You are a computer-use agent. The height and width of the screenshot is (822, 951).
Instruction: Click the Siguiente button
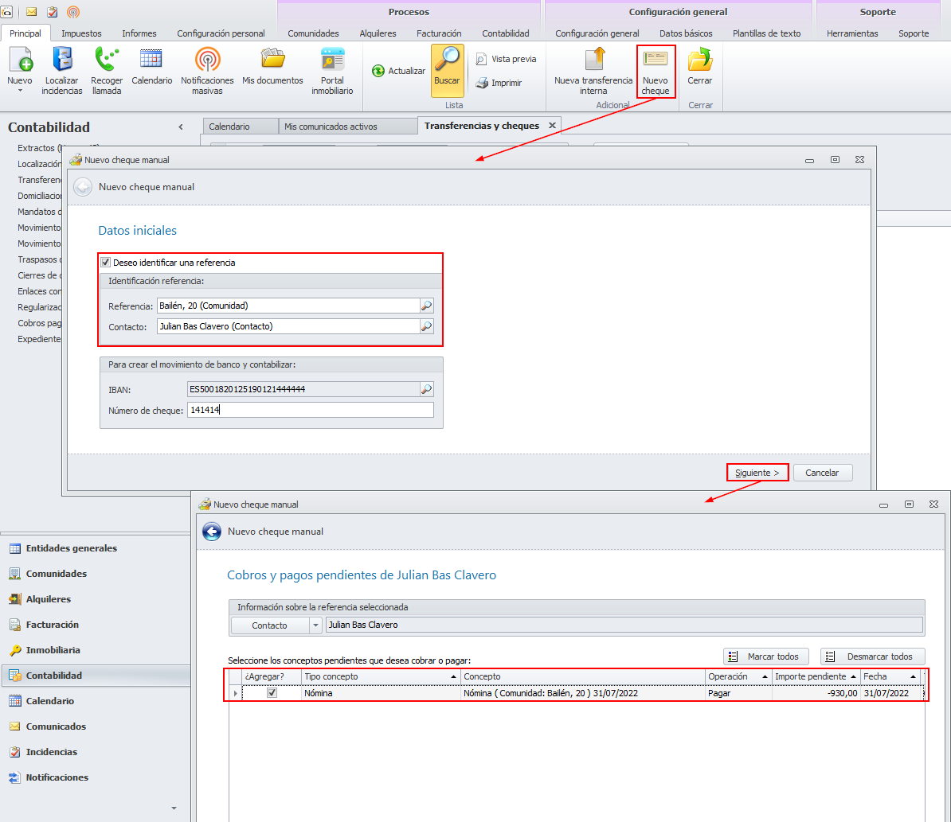757,473
